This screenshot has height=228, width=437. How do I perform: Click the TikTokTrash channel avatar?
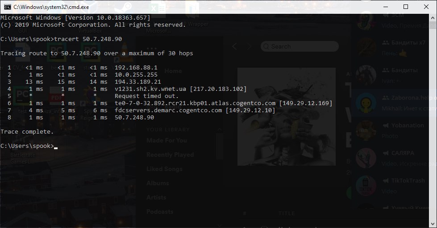[366, 186]
